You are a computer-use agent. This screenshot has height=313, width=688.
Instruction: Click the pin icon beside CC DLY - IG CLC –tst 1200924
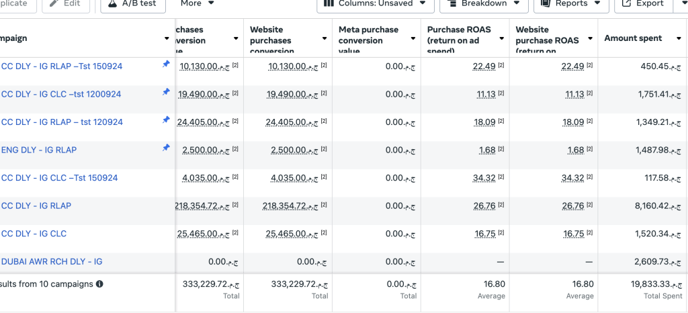coord(166,92)
